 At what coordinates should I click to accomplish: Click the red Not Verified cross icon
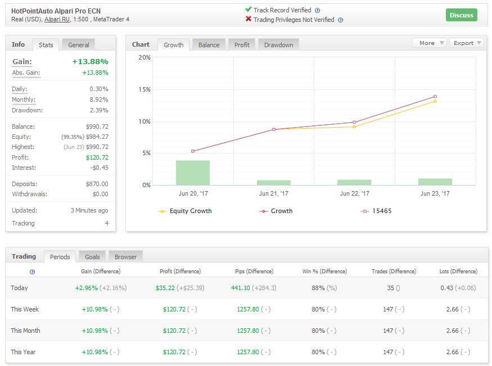(248, 19)
